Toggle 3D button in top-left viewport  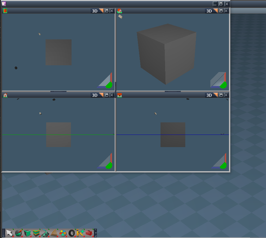pyautogui.click(x=95, y=11)
